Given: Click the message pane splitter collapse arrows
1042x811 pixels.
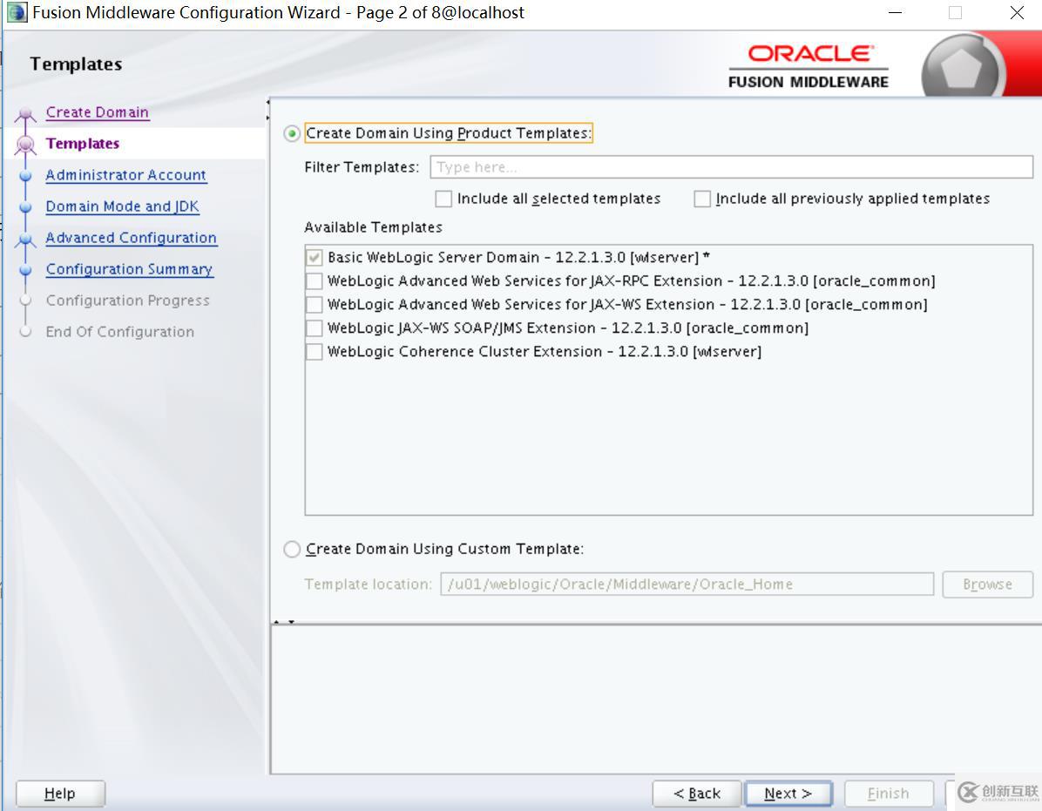Looking at the screenshot, I should (x=284, y=622).
